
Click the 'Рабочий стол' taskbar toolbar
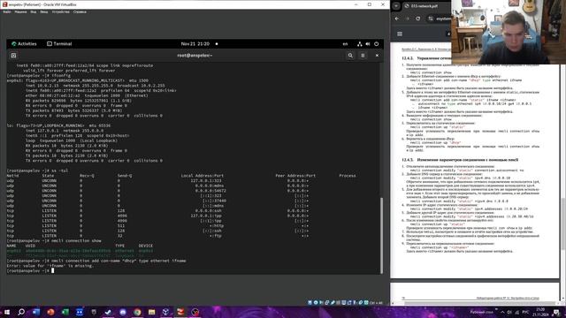(x=481, y=312)
